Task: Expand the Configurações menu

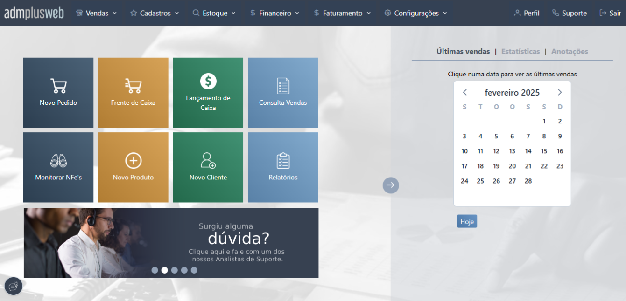Action: pos(415,13)
